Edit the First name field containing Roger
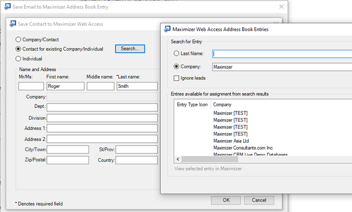Image resolution: width=352 pixels, height=212 pixels. tap(65, 86)
